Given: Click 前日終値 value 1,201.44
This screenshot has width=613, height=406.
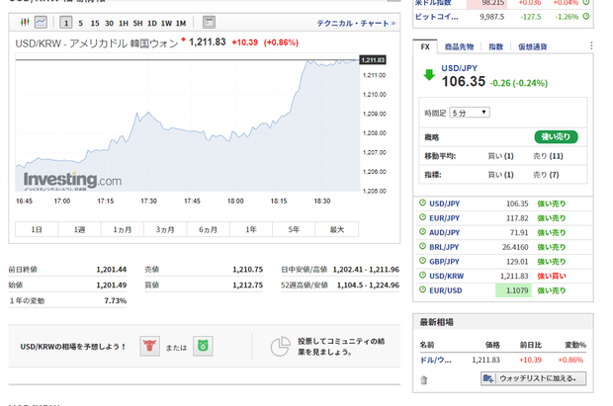Looking at the screenshot, I should click(112, 270).
